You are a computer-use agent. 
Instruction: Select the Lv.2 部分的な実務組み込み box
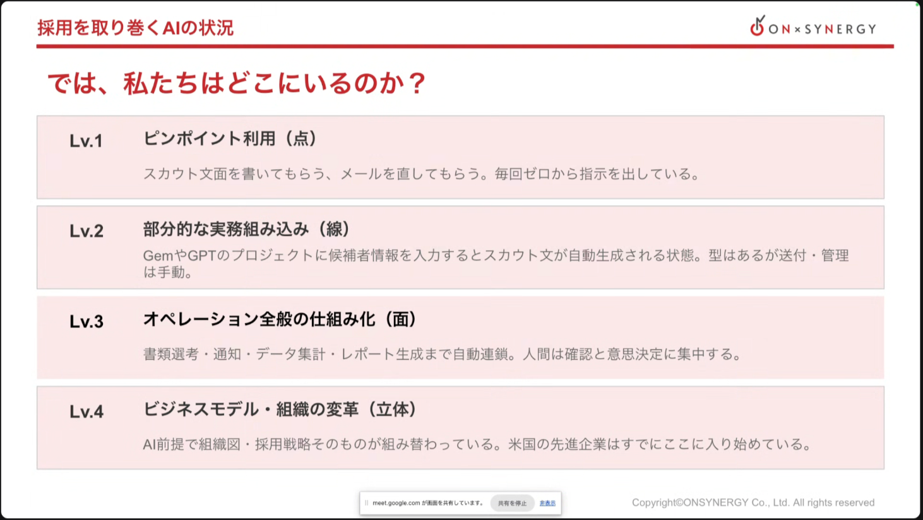[460, 247]
